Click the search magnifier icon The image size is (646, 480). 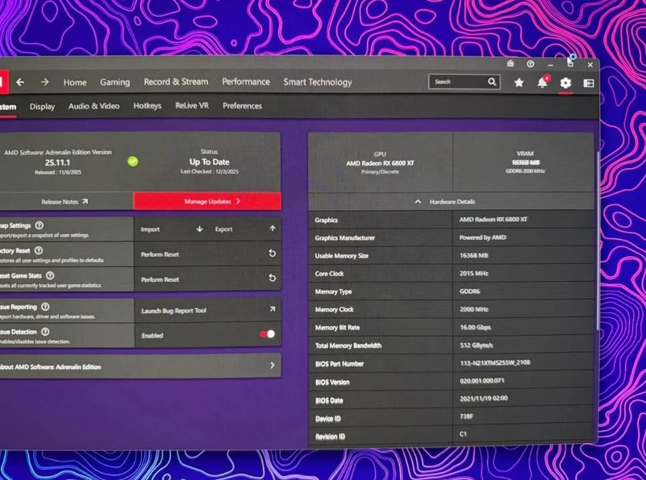tap(492, 81)
